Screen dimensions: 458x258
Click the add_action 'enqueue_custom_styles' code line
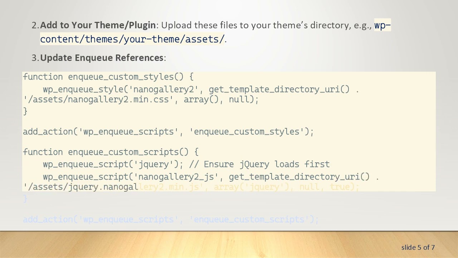coord(168,132)
